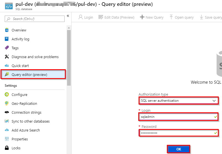This screenshot has height=154, width=222.
Task: Focus the sidebar Search (Ctrl+/) field
Action: click(35, 19)
